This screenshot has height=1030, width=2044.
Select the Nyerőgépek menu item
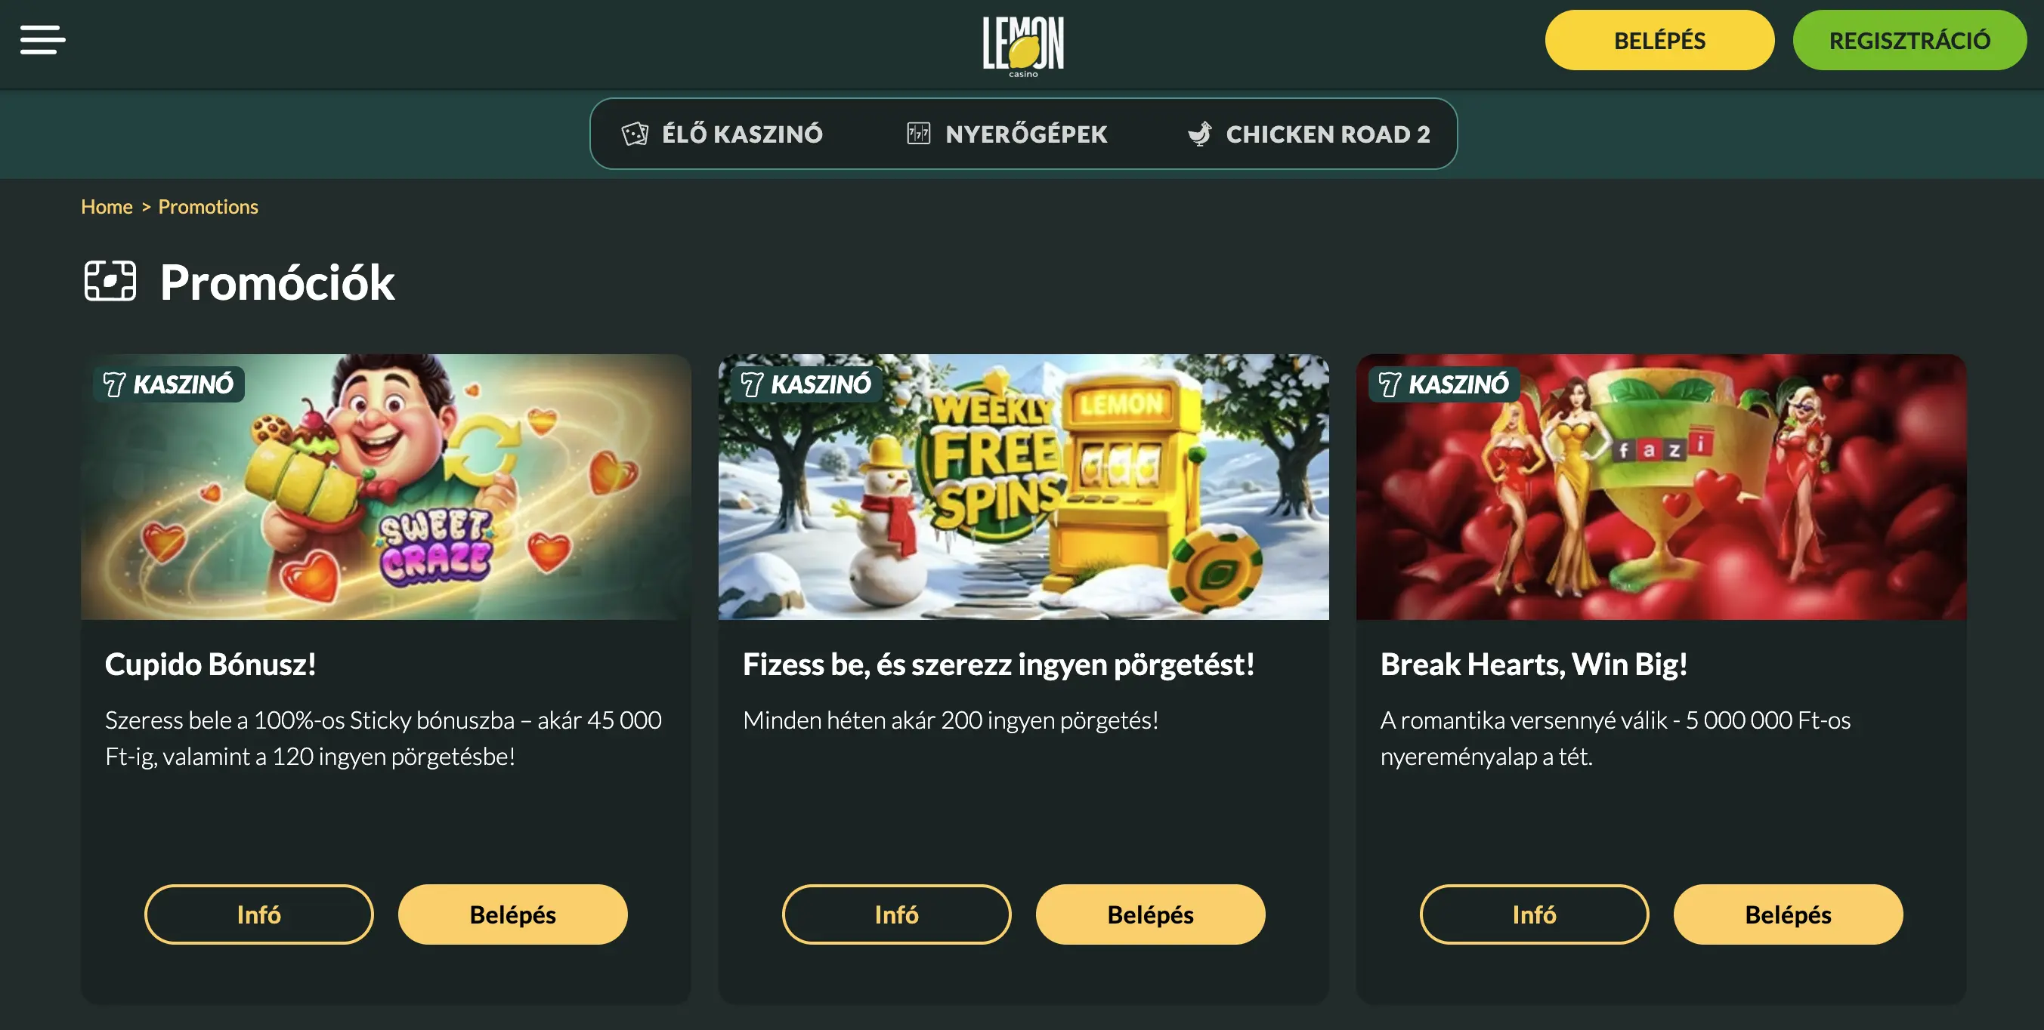tap(1007, 134)
